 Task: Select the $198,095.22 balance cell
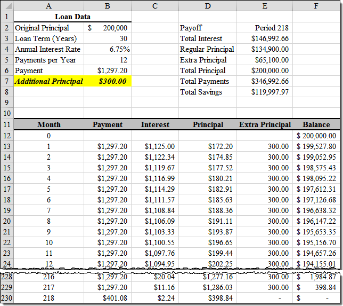[x=316, y=178]
